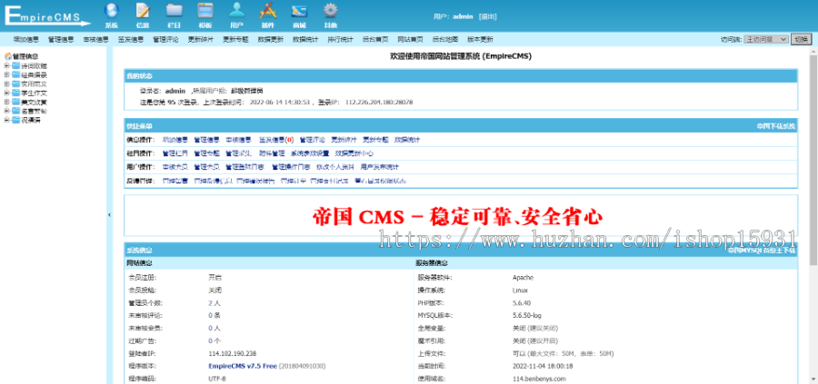
Task: Open 签发信息(0) in the quick menu panel
Action: coord(276,140)
